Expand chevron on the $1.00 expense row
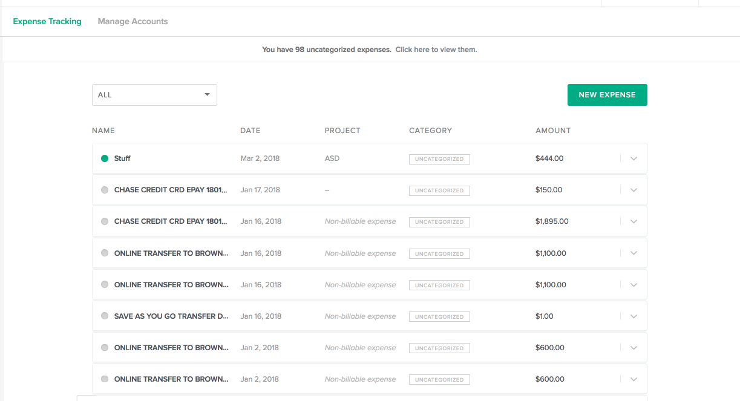Screen dimensions: 740x401 [x=634, y=316]
